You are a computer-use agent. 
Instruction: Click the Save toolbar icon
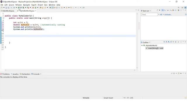pyautogui.click(x=6, y=8)
